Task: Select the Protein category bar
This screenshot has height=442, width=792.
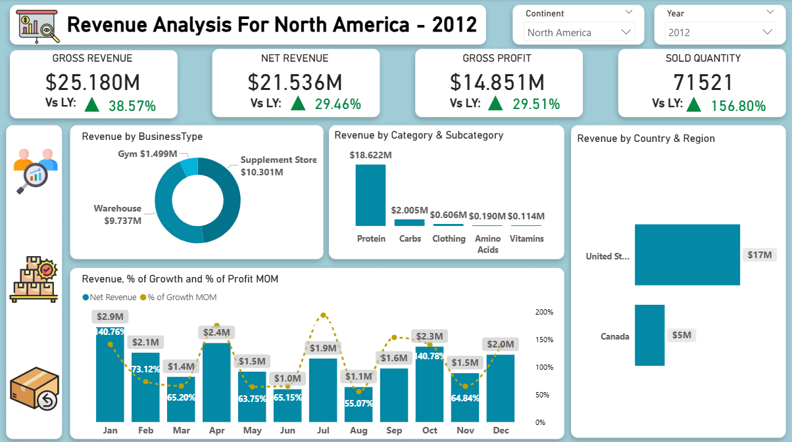Action: pos(370,195)
